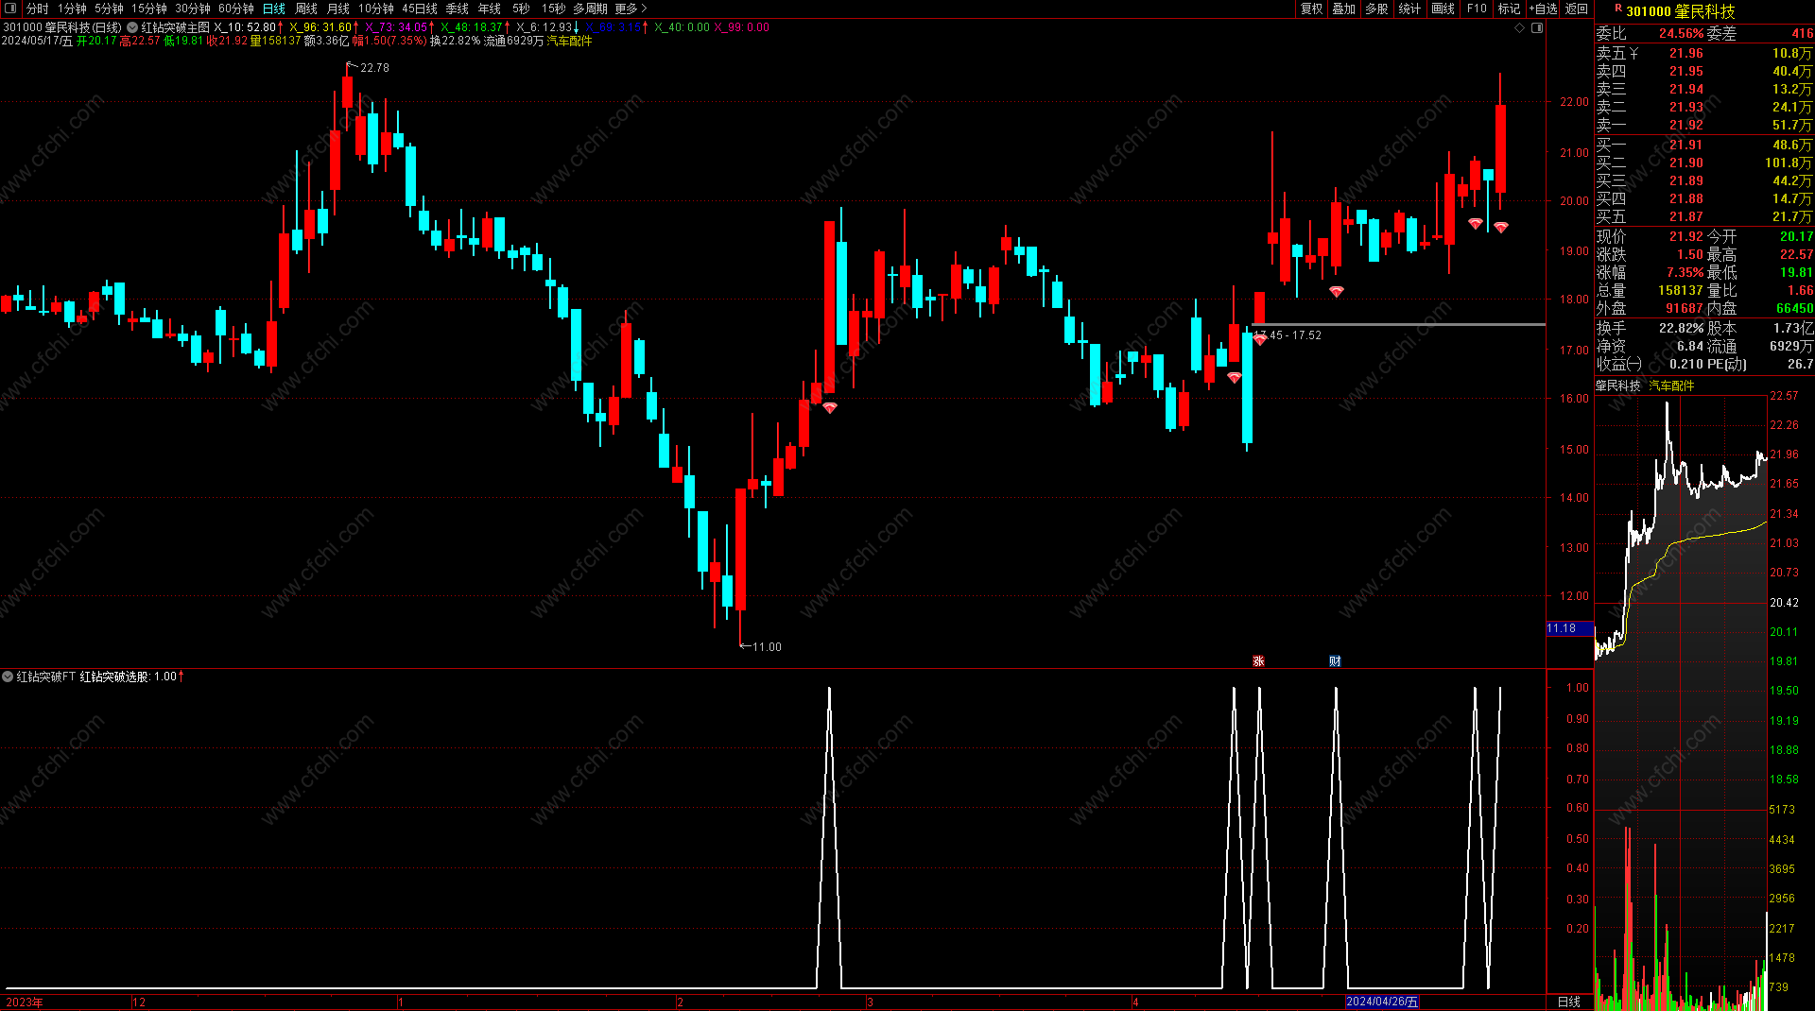Switch to 15秒 period
This screenshot has height=1011, width=1815.
tap(554, 9)
